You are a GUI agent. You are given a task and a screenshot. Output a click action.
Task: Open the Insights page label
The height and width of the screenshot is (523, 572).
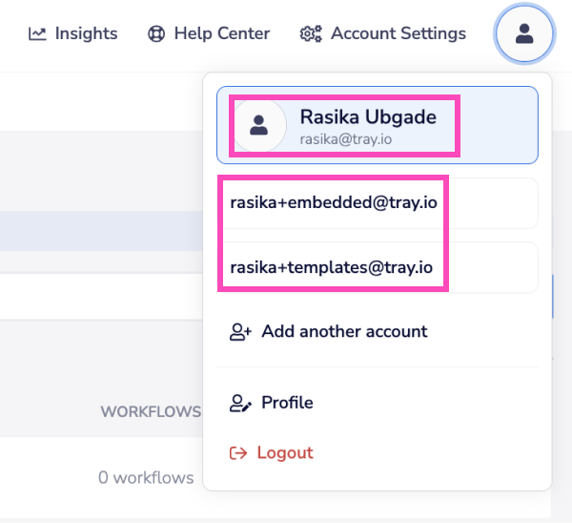[86, 33]
